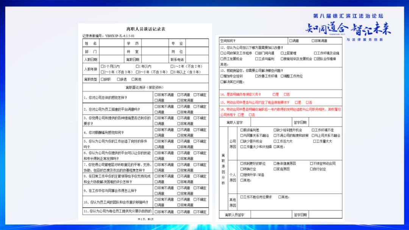The width and height of the screenshot is (409, 230).
Task: Check 公司政策及工作程序 in question 12
Action: point(222,53)
